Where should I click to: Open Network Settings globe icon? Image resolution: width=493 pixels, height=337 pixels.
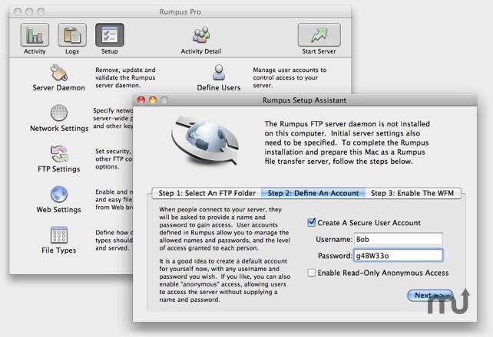pos(59,113)
